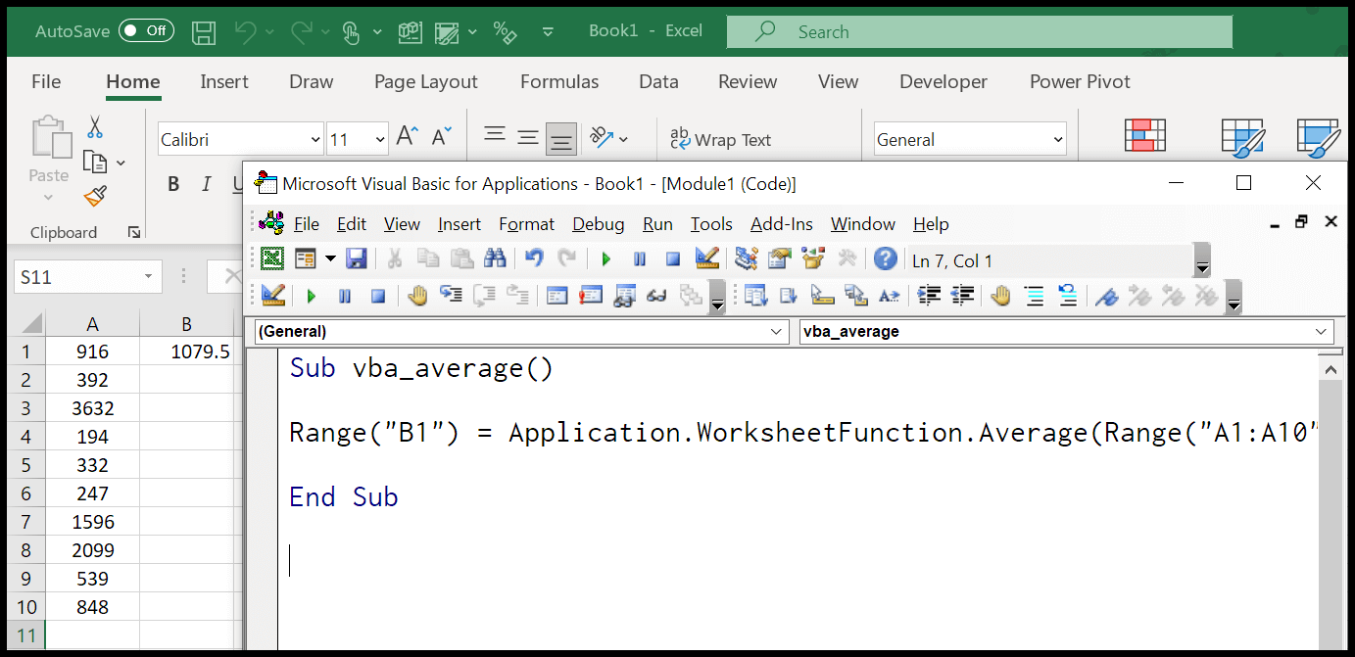The height and width of the screenshot is (657, 1355).
Task: Toggle a breakpoint with the hand icon
Action: pos(417,295)
